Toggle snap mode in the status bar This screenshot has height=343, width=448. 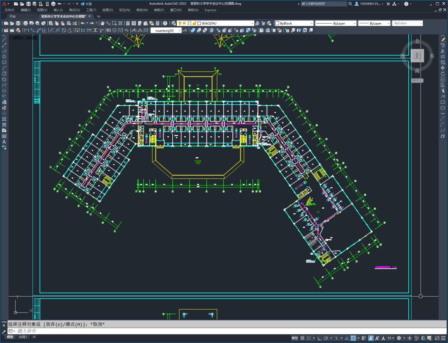point(309,338)
